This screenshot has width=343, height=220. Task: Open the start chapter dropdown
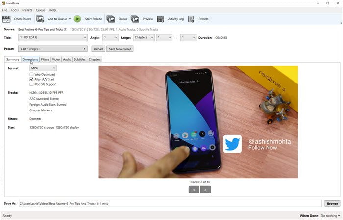click(164, 37)
